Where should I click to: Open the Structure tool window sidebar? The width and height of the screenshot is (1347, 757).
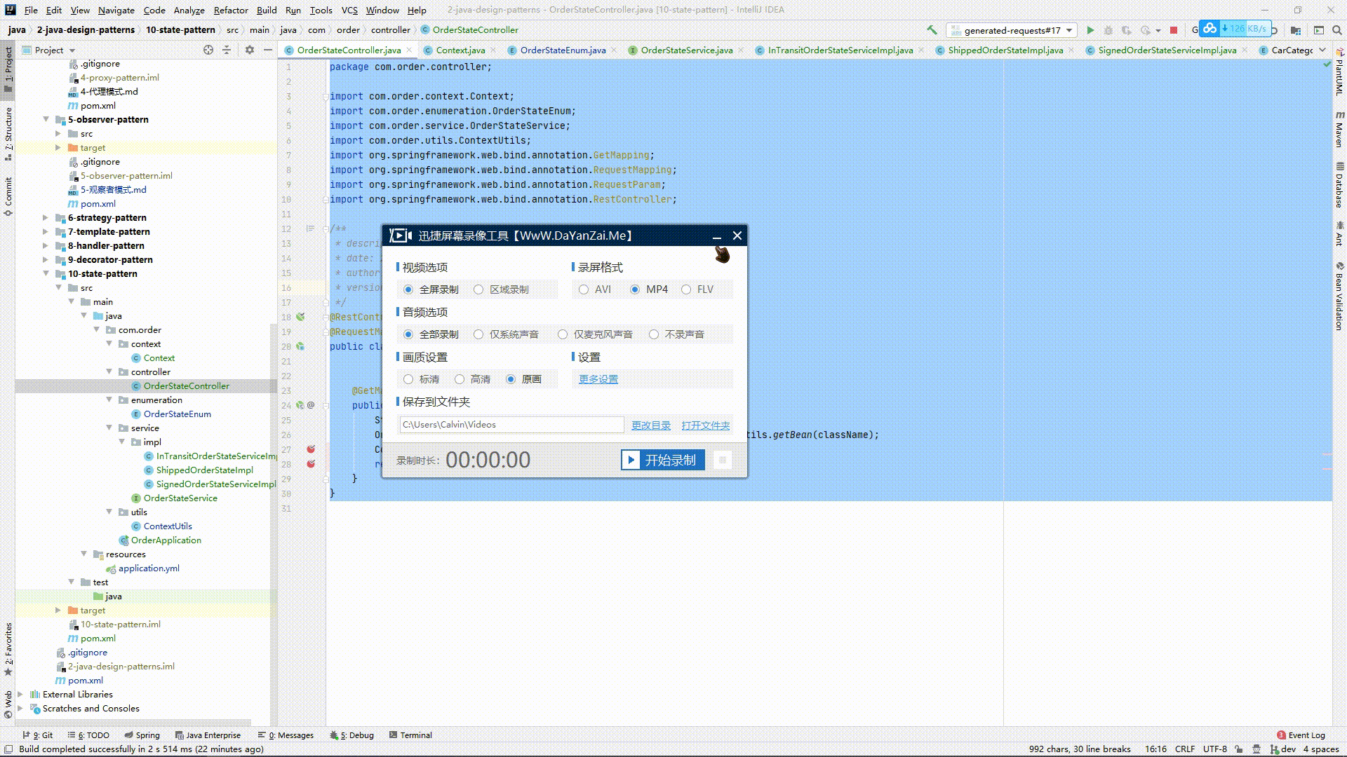point(8,133)
